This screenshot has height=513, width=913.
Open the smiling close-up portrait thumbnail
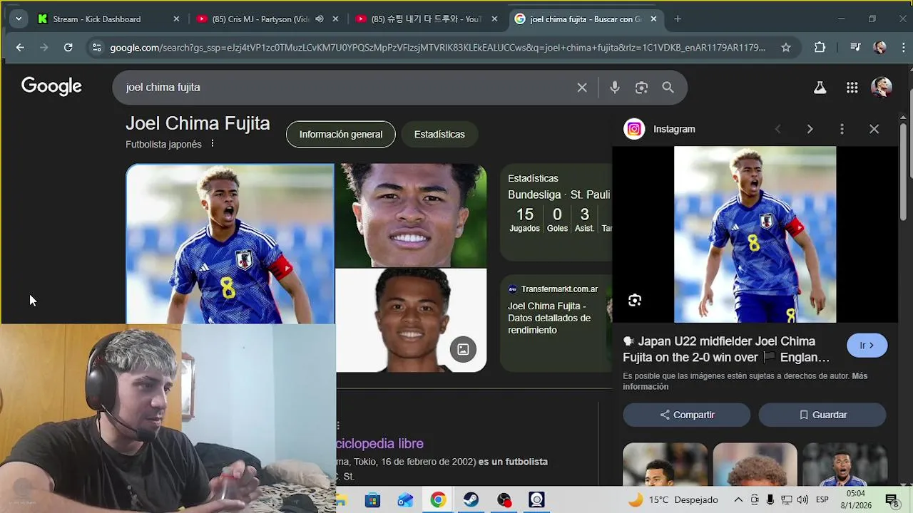412,215
